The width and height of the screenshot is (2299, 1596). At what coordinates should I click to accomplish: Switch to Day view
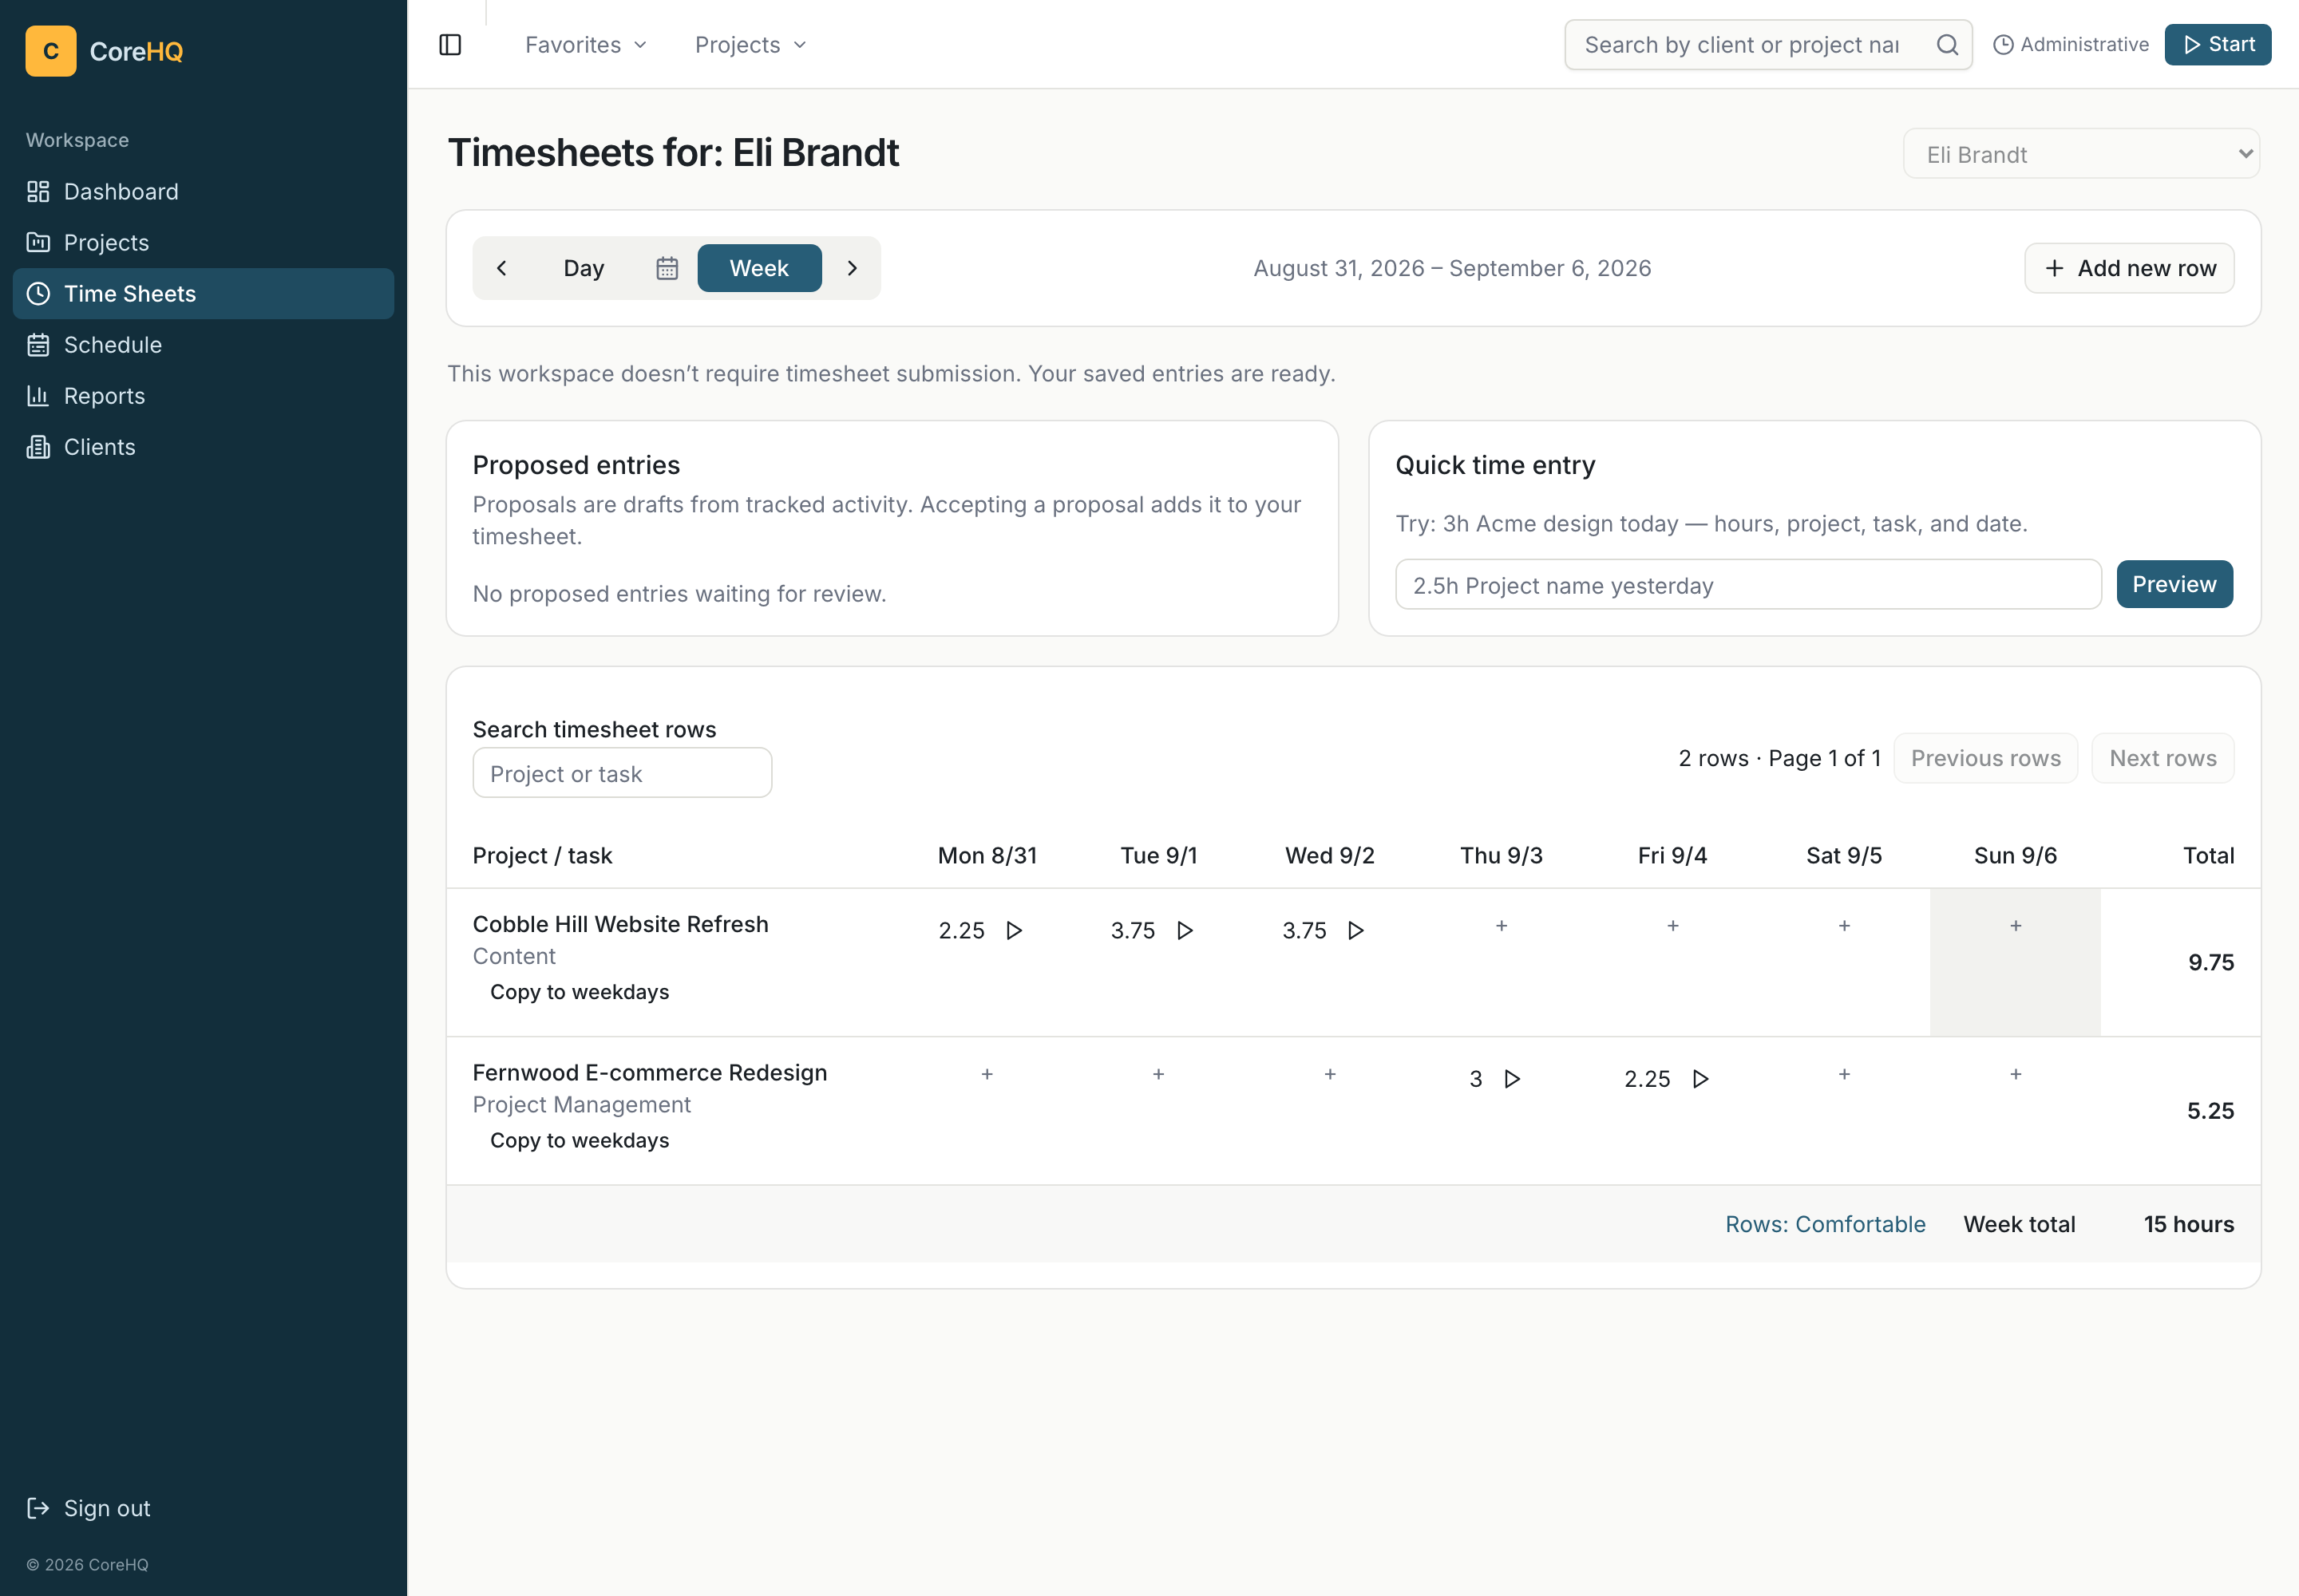584,268
